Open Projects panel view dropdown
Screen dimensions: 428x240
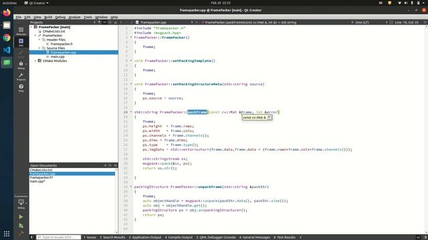(x=94, y=22)
